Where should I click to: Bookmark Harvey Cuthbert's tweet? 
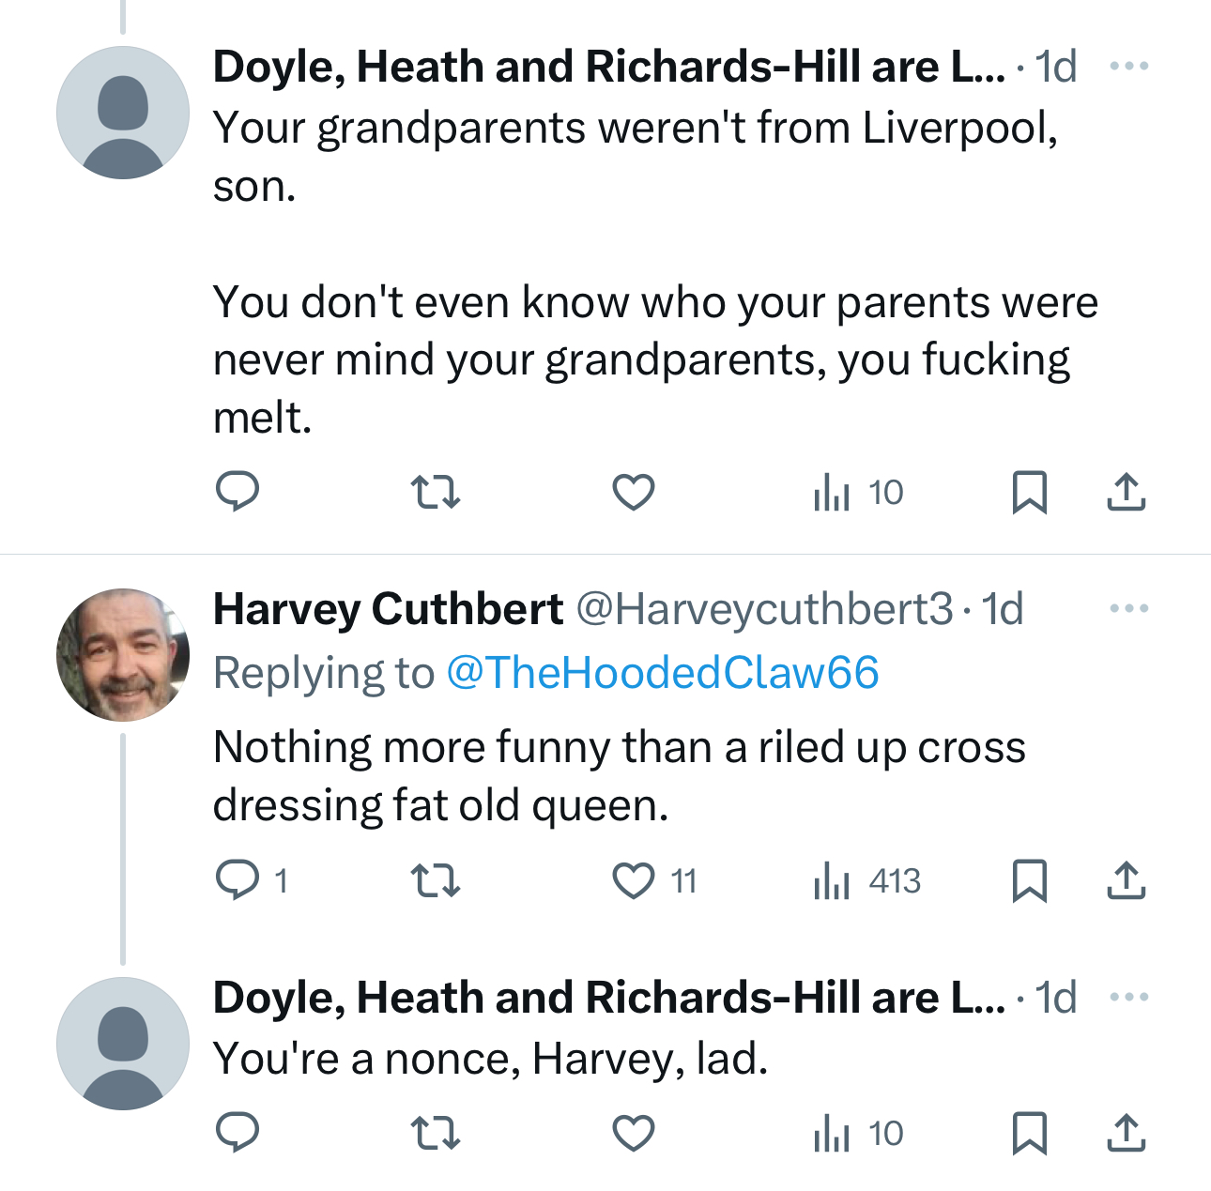1030,880
